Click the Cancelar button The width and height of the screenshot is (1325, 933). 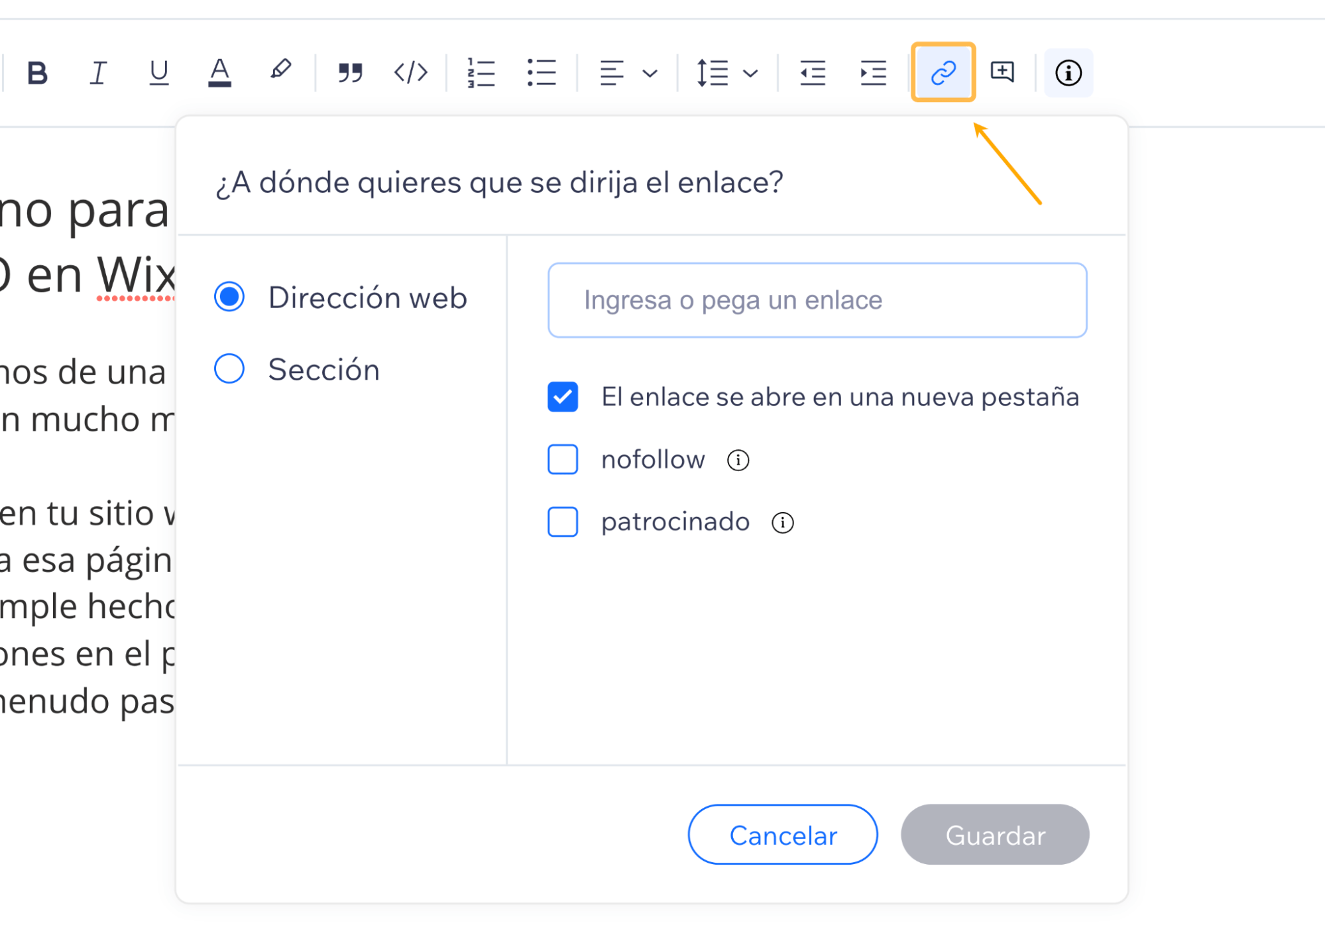pos(783,835)
